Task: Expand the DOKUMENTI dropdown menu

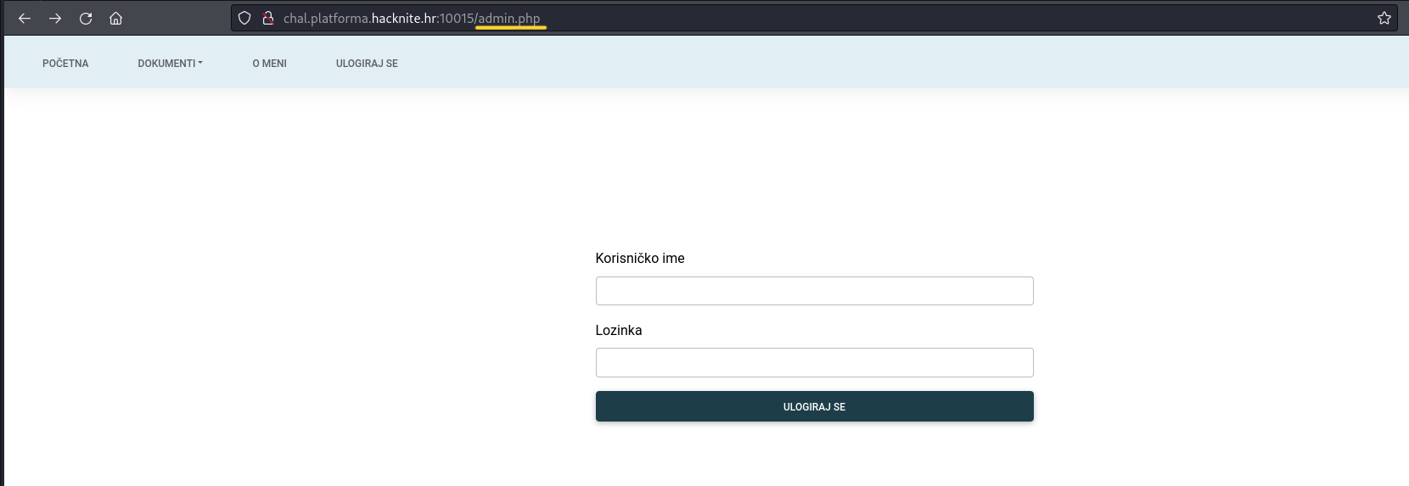Action: [x=170, y=64]
